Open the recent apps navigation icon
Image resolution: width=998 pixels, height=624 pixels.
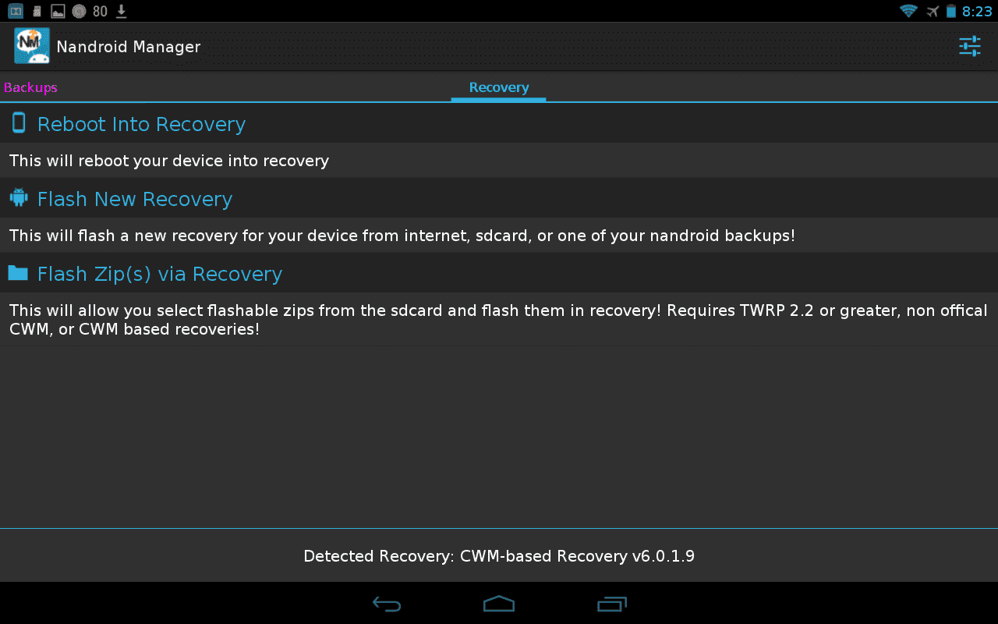[x=612, y=604]
